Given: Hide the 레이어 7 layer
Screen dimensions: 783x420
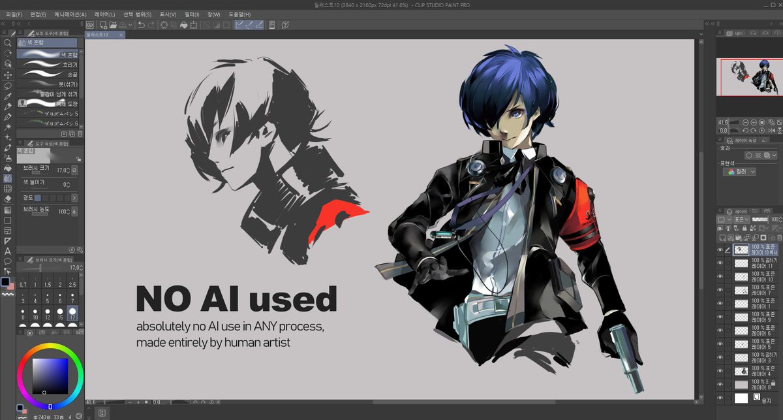Looking at the screenshot, I should pos(720,290).
